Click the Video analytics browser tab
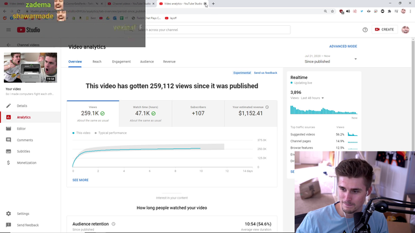This screenshot has width=415, height=233. click(x=183, y=4)
